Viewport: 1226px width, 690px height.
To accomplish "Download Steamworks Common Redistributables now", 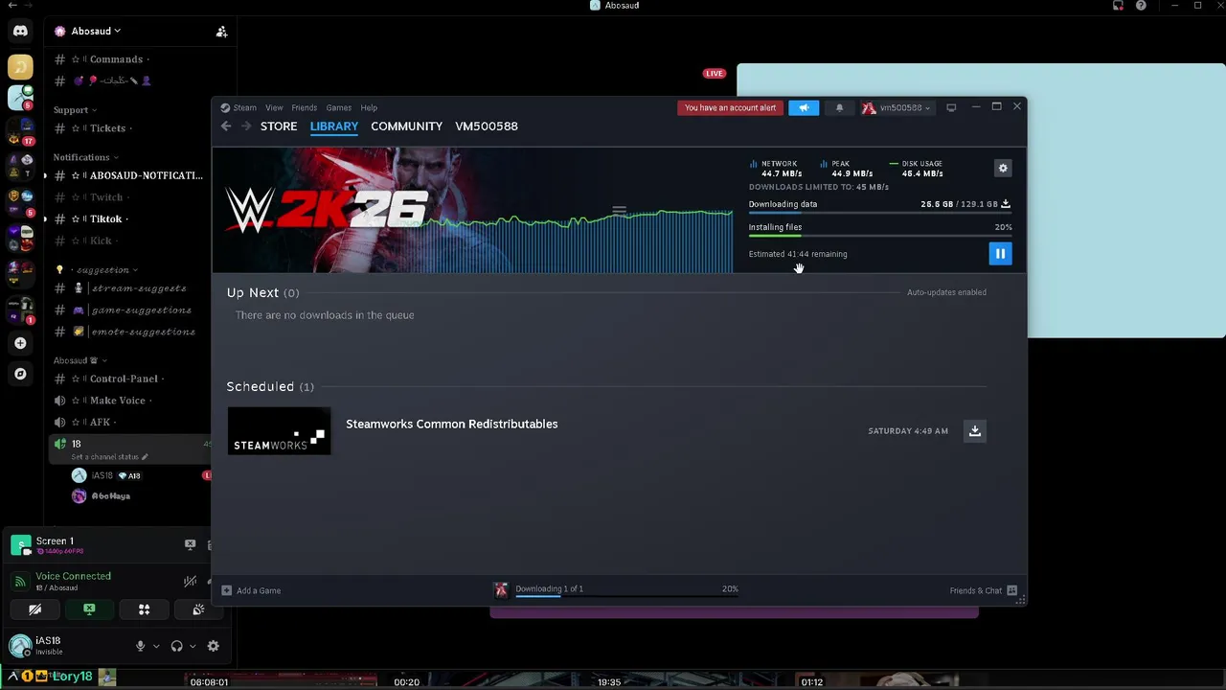I will [x=975, y=430].
